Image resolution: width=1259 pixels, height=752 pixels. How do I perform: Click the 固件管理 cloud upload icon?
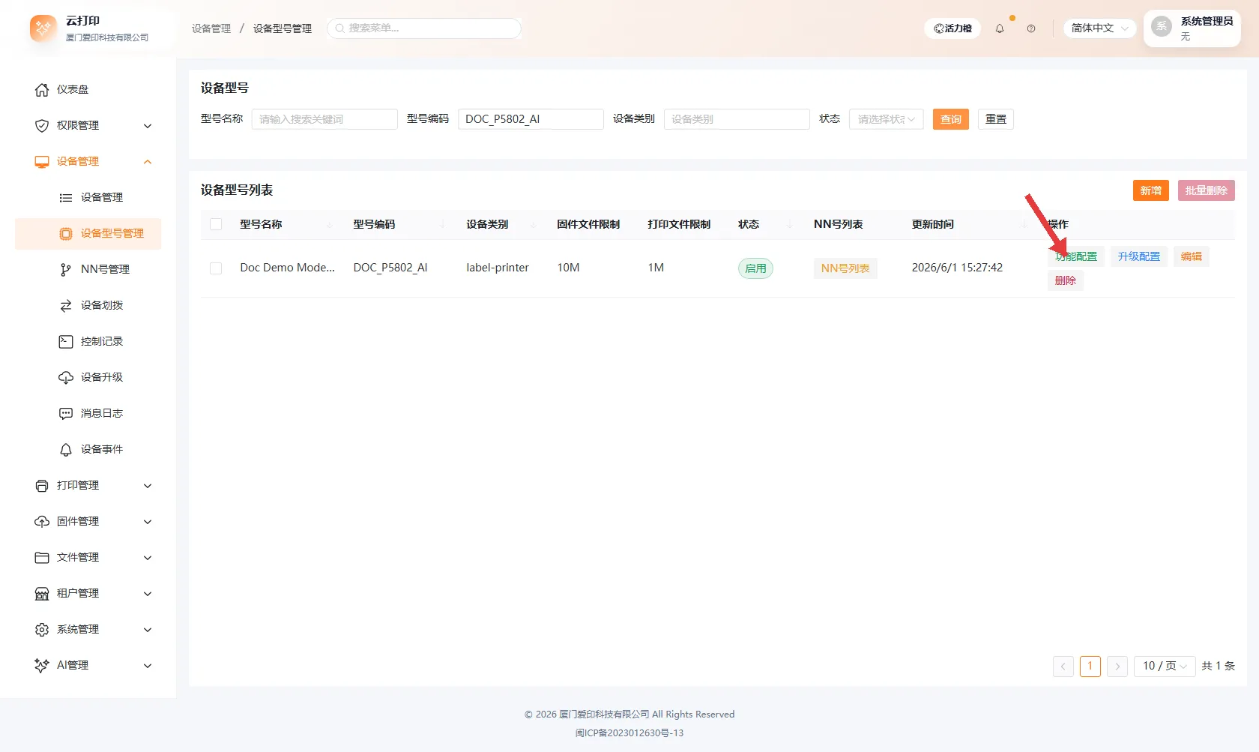[x=42, y=522]
